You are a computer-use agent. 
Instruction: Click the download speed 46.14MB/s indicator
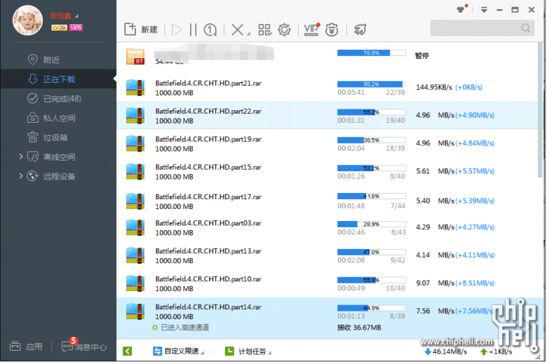[x=445, y=351]
